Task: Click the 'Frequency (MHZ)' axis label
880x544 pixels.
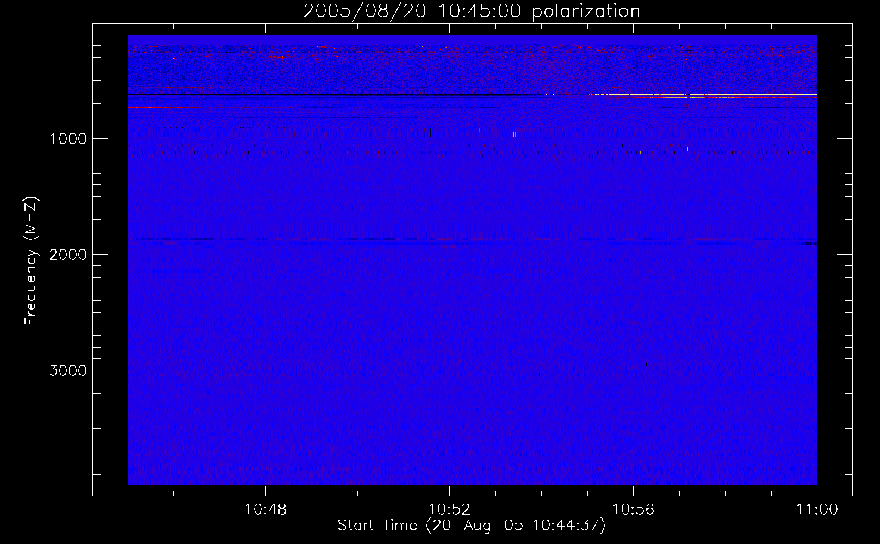Action: 31,261
